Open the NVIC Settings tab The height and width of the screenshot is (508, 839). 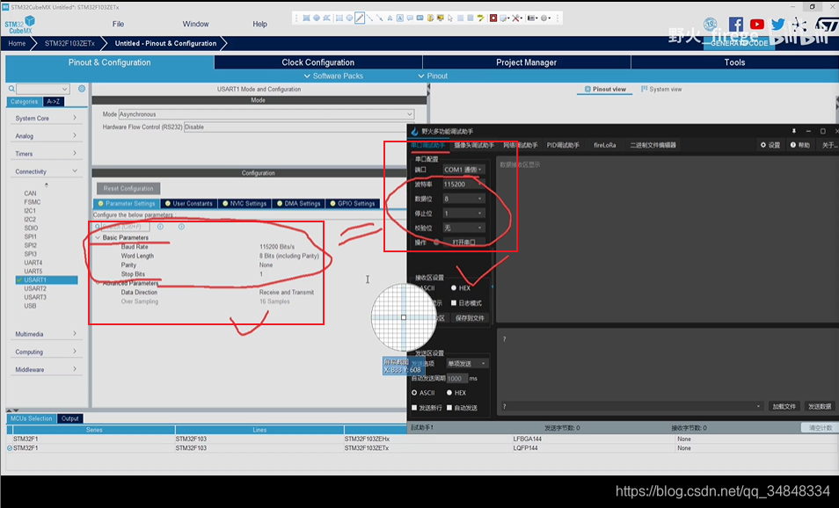tap(244, 204)
